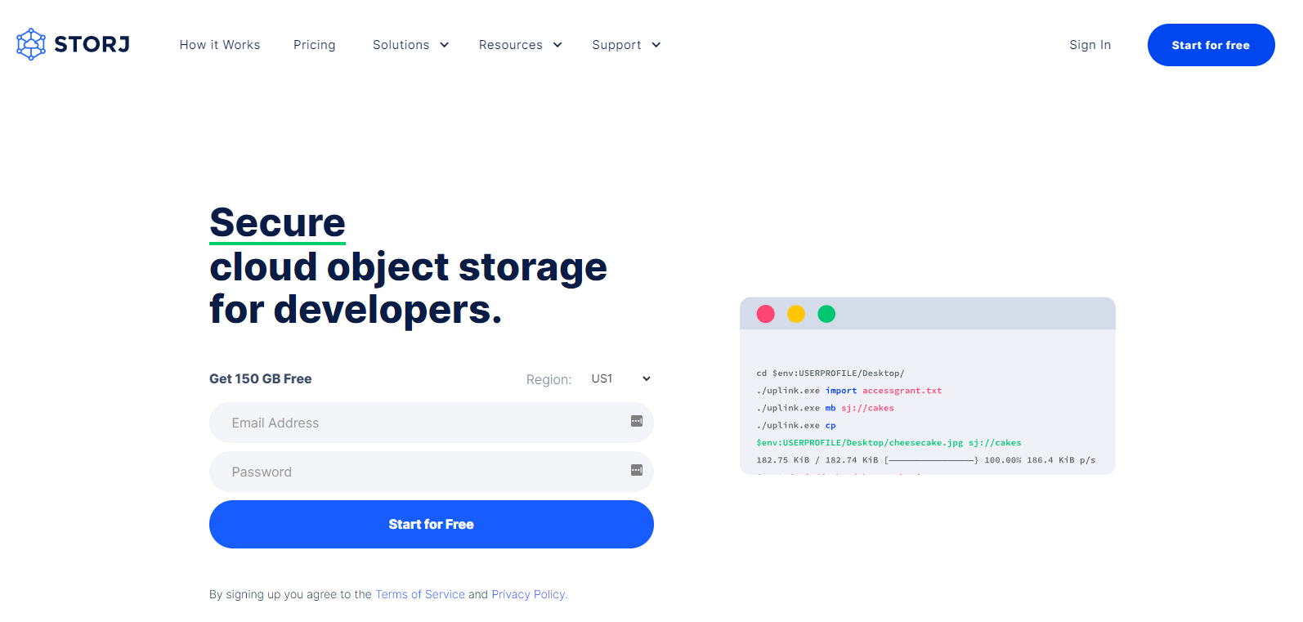Click Start for free header button

point(1211,45)
